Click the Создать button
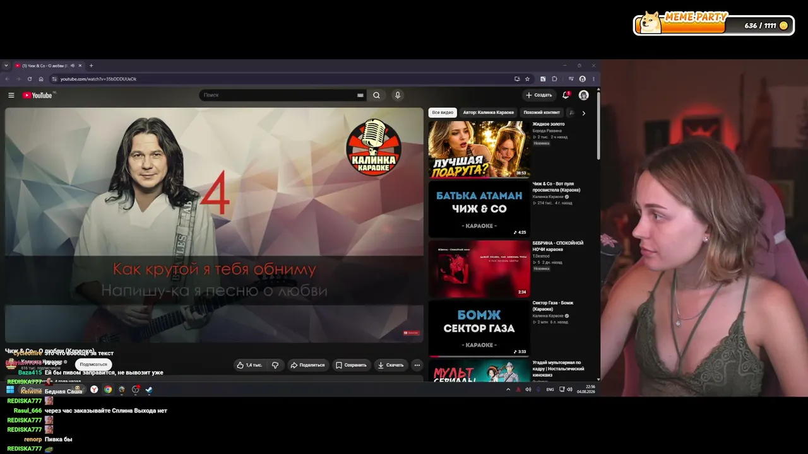Screen dimensions: 808x454 tap(538, 95)
